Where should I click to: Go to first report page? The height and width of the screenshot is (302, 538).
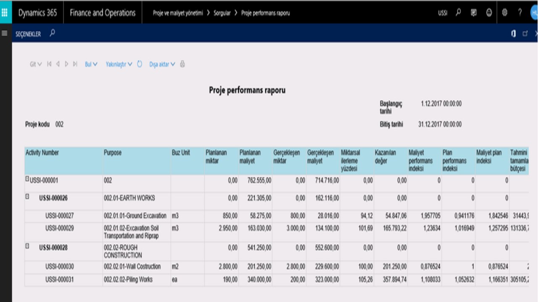[x=49, y=64]
